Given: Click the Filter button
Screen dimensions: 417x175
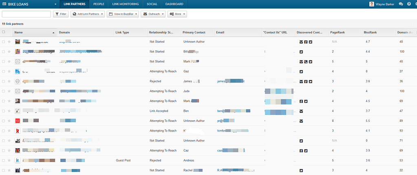Looking at the screenshot, I should click(x=61, y=14).
